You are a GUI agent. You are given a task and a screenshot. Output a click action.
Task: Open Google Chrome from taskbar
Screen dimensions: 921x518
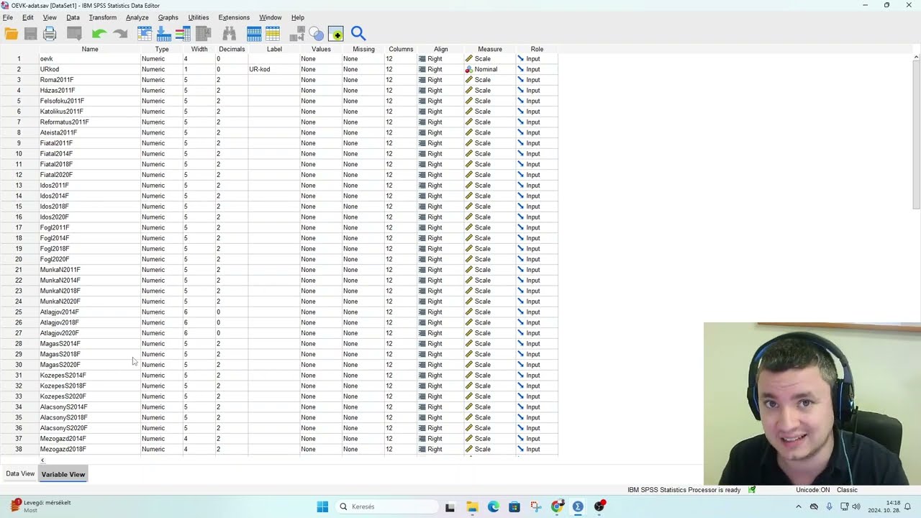557,506
